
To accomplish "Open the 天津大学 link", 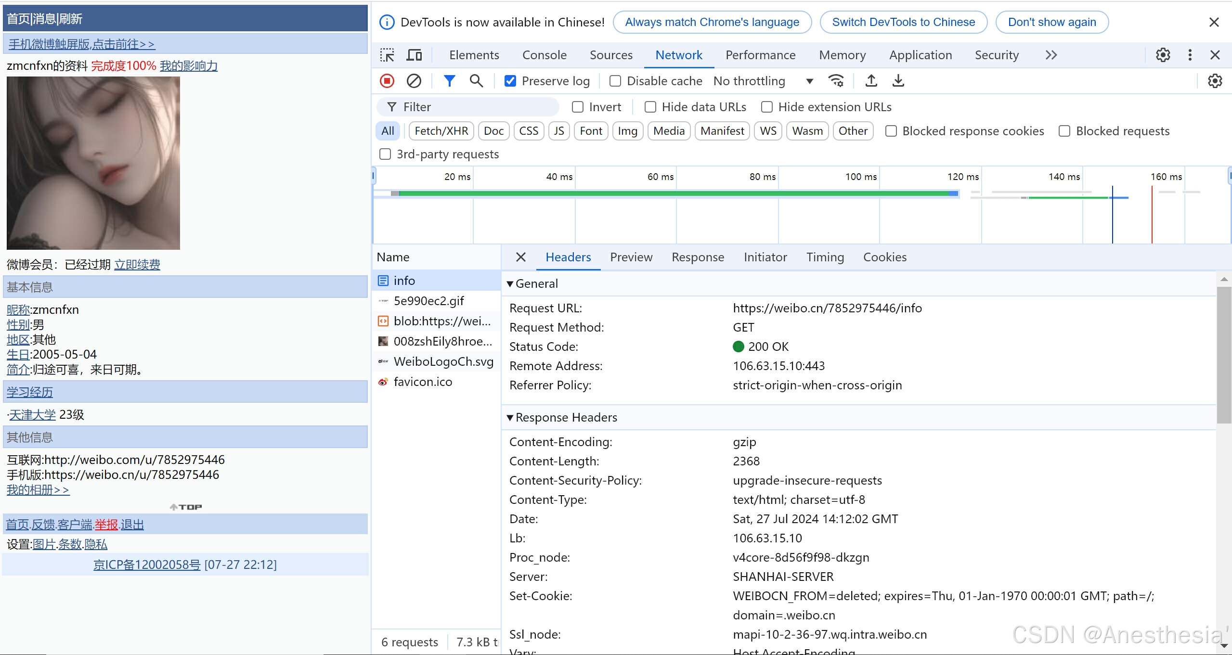I will pos(32,415).
